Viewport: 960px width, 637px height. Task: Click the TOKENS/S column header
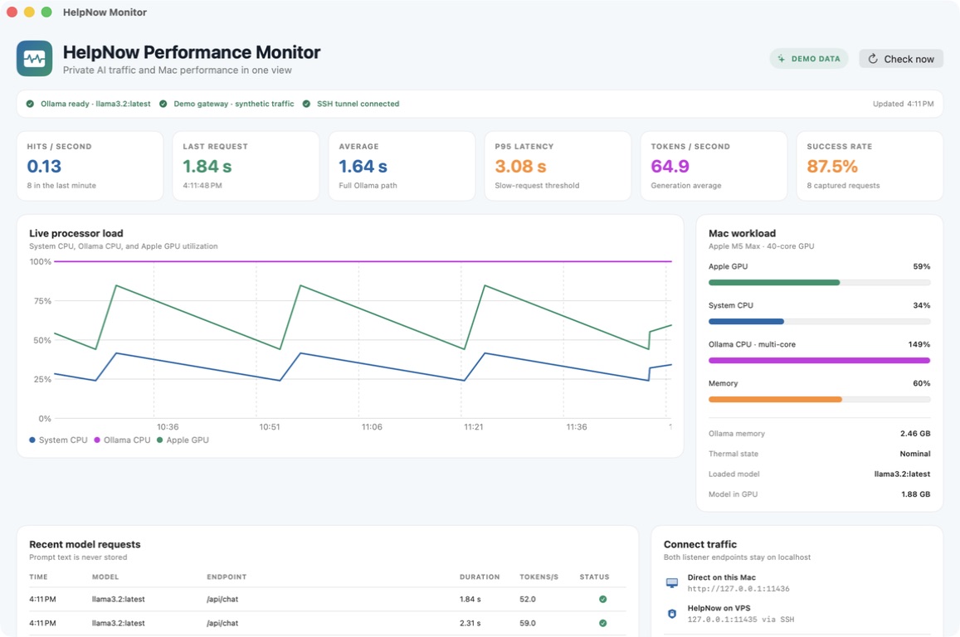(x=538, y=577)
